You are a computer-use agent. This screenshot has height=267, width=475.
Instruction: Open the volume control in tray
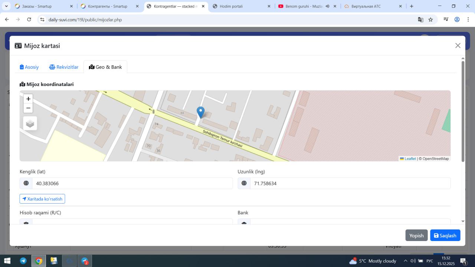413,261
